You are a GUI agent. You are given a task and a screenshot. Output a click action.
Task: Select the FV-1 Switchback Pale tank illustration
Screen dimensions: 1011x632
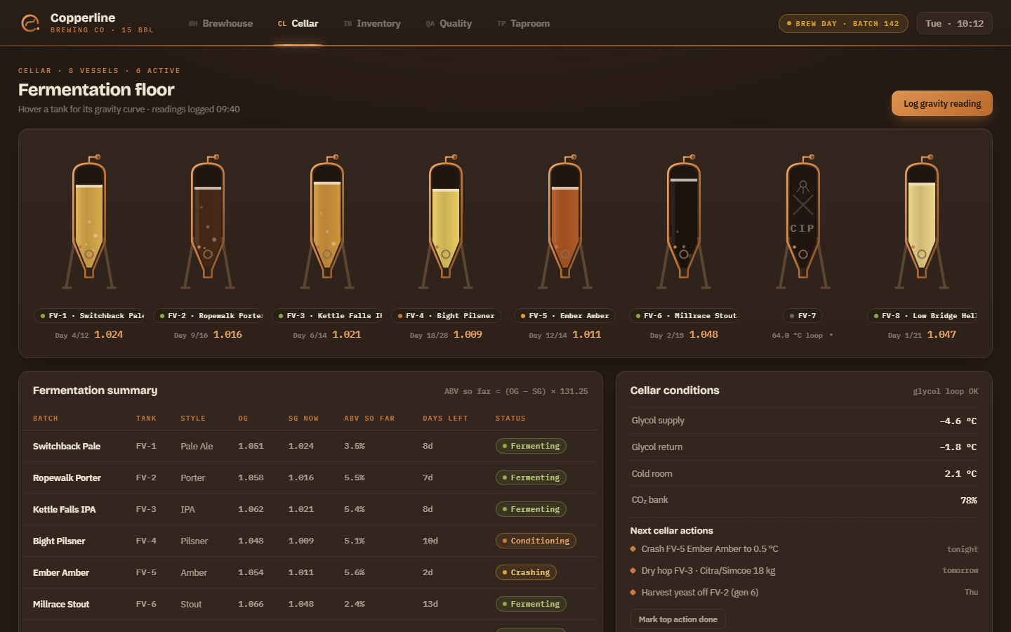click(89, 221)
